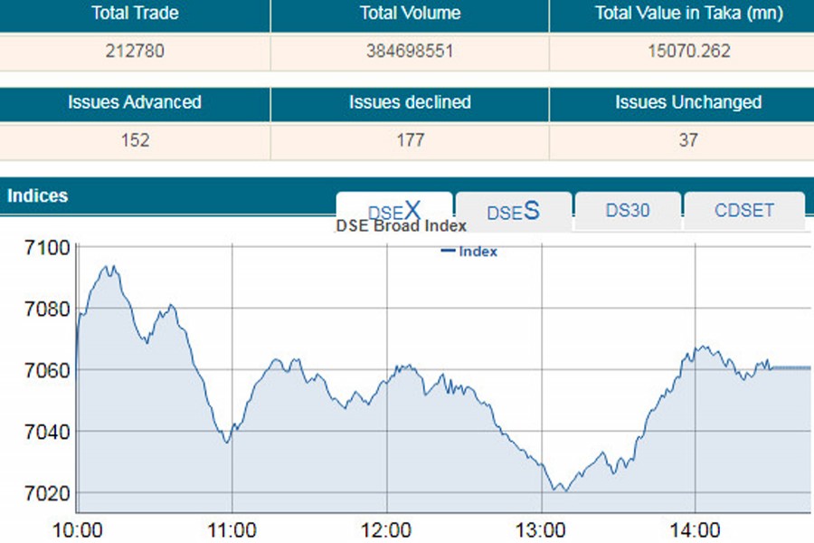Click the Total Volume header cell
Image resolution: width=814 pixels, height=543 pixels.
[410, 14]
